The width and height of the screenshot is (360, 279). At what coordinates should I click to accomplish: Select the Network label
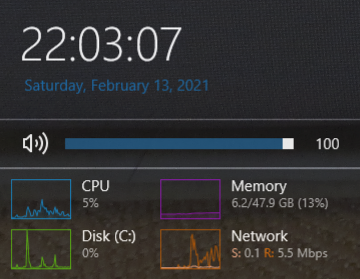(260, 236)
